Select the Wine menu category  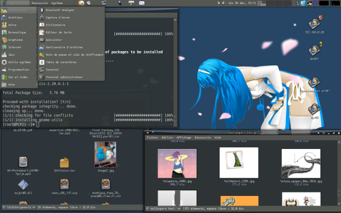coord(19,85)
